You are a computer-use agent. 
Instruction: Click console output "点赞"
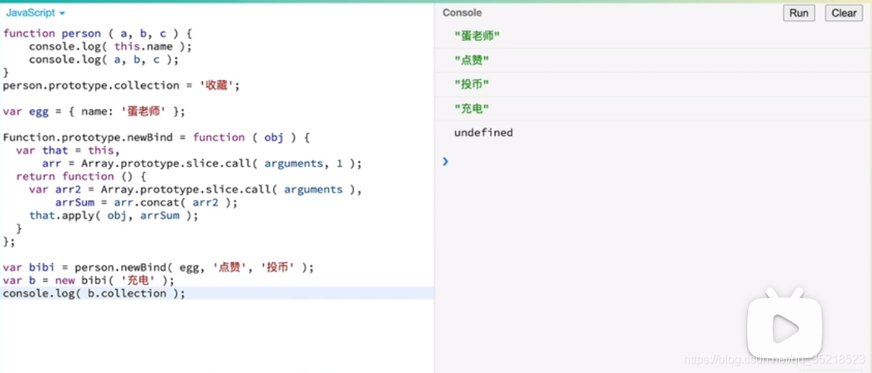coord(472,60)
